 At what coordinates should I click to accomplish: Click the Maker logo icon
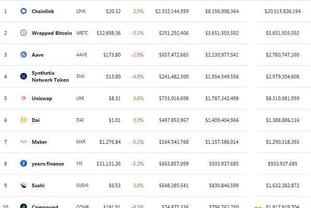point(23,142)
